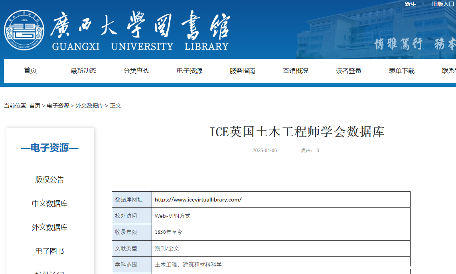The width and height of the screenshot is (456, 274).
Task: Select 外文数据库 in the left sidebar
Action: click(49, 227)
